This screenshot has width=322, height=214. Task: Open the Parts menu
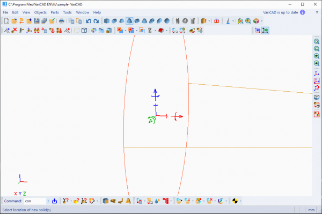pyautogui.click(x=55, y=12)
